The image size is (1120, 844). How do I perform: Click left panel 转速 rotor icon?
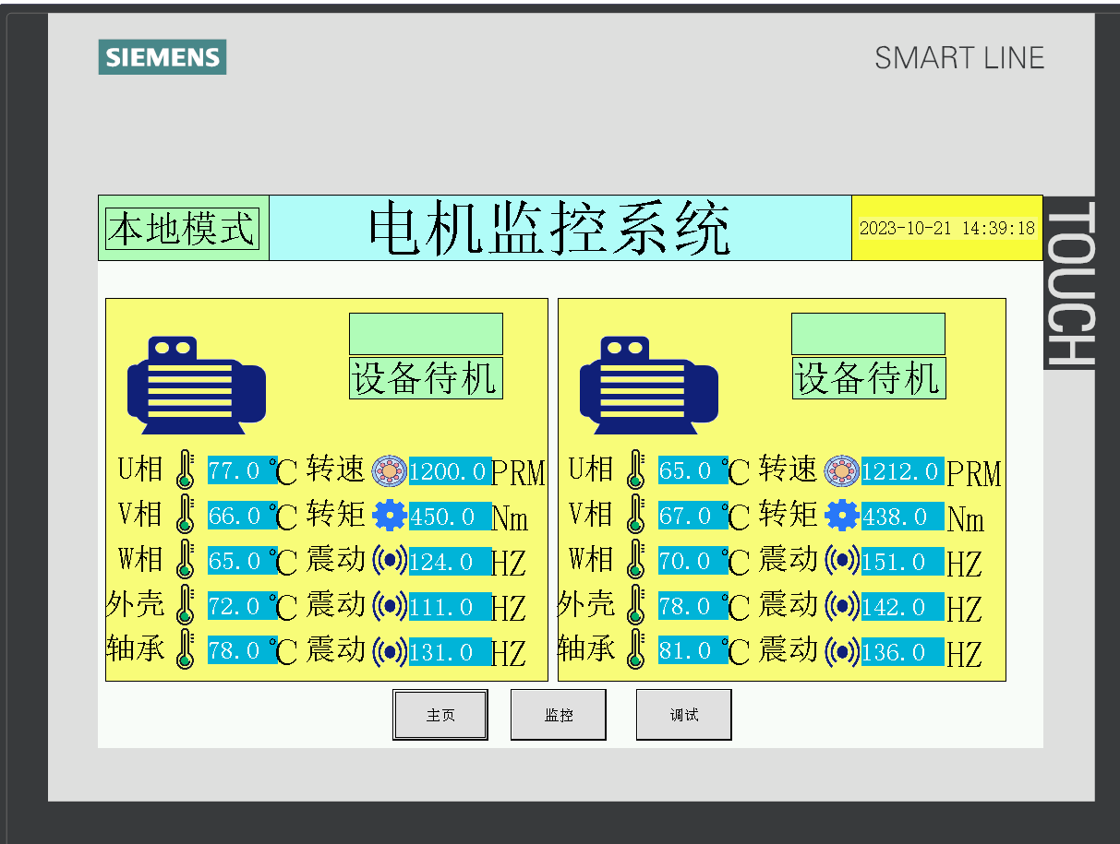coord(389,471)
